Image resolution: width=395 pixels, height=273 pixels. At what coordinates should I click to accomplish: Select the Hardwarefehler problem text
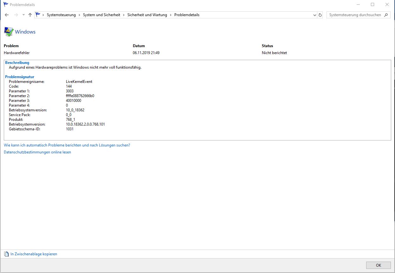16,53
